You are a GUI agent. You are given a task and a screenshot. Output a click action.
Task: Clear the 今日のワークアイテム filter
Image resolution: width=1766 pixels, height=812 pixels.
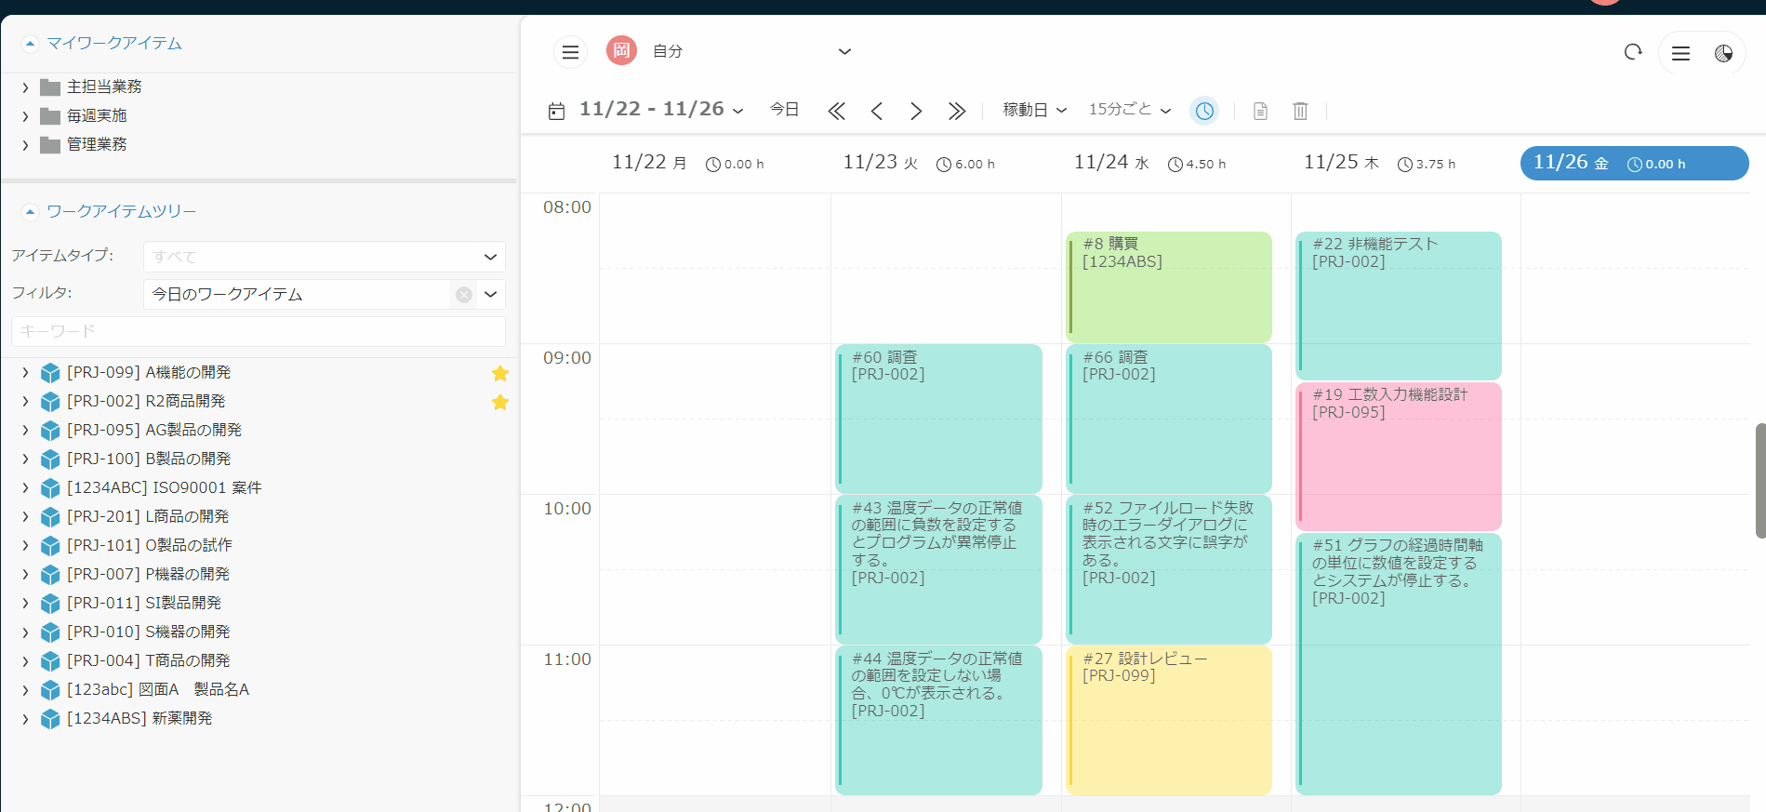point(464,295)
